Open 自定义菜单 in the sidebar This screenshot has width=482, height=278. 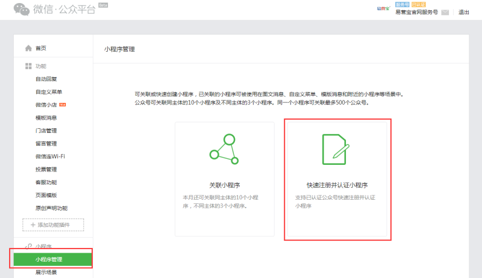(49, 92)
